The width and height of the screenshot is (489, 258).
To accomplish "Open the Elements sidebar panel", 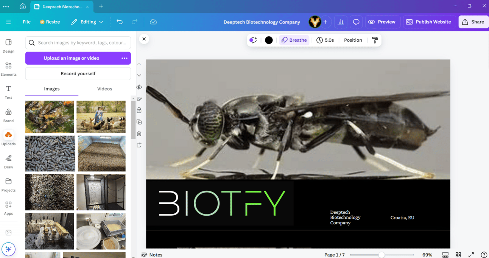I will click(x=8, y=69).
